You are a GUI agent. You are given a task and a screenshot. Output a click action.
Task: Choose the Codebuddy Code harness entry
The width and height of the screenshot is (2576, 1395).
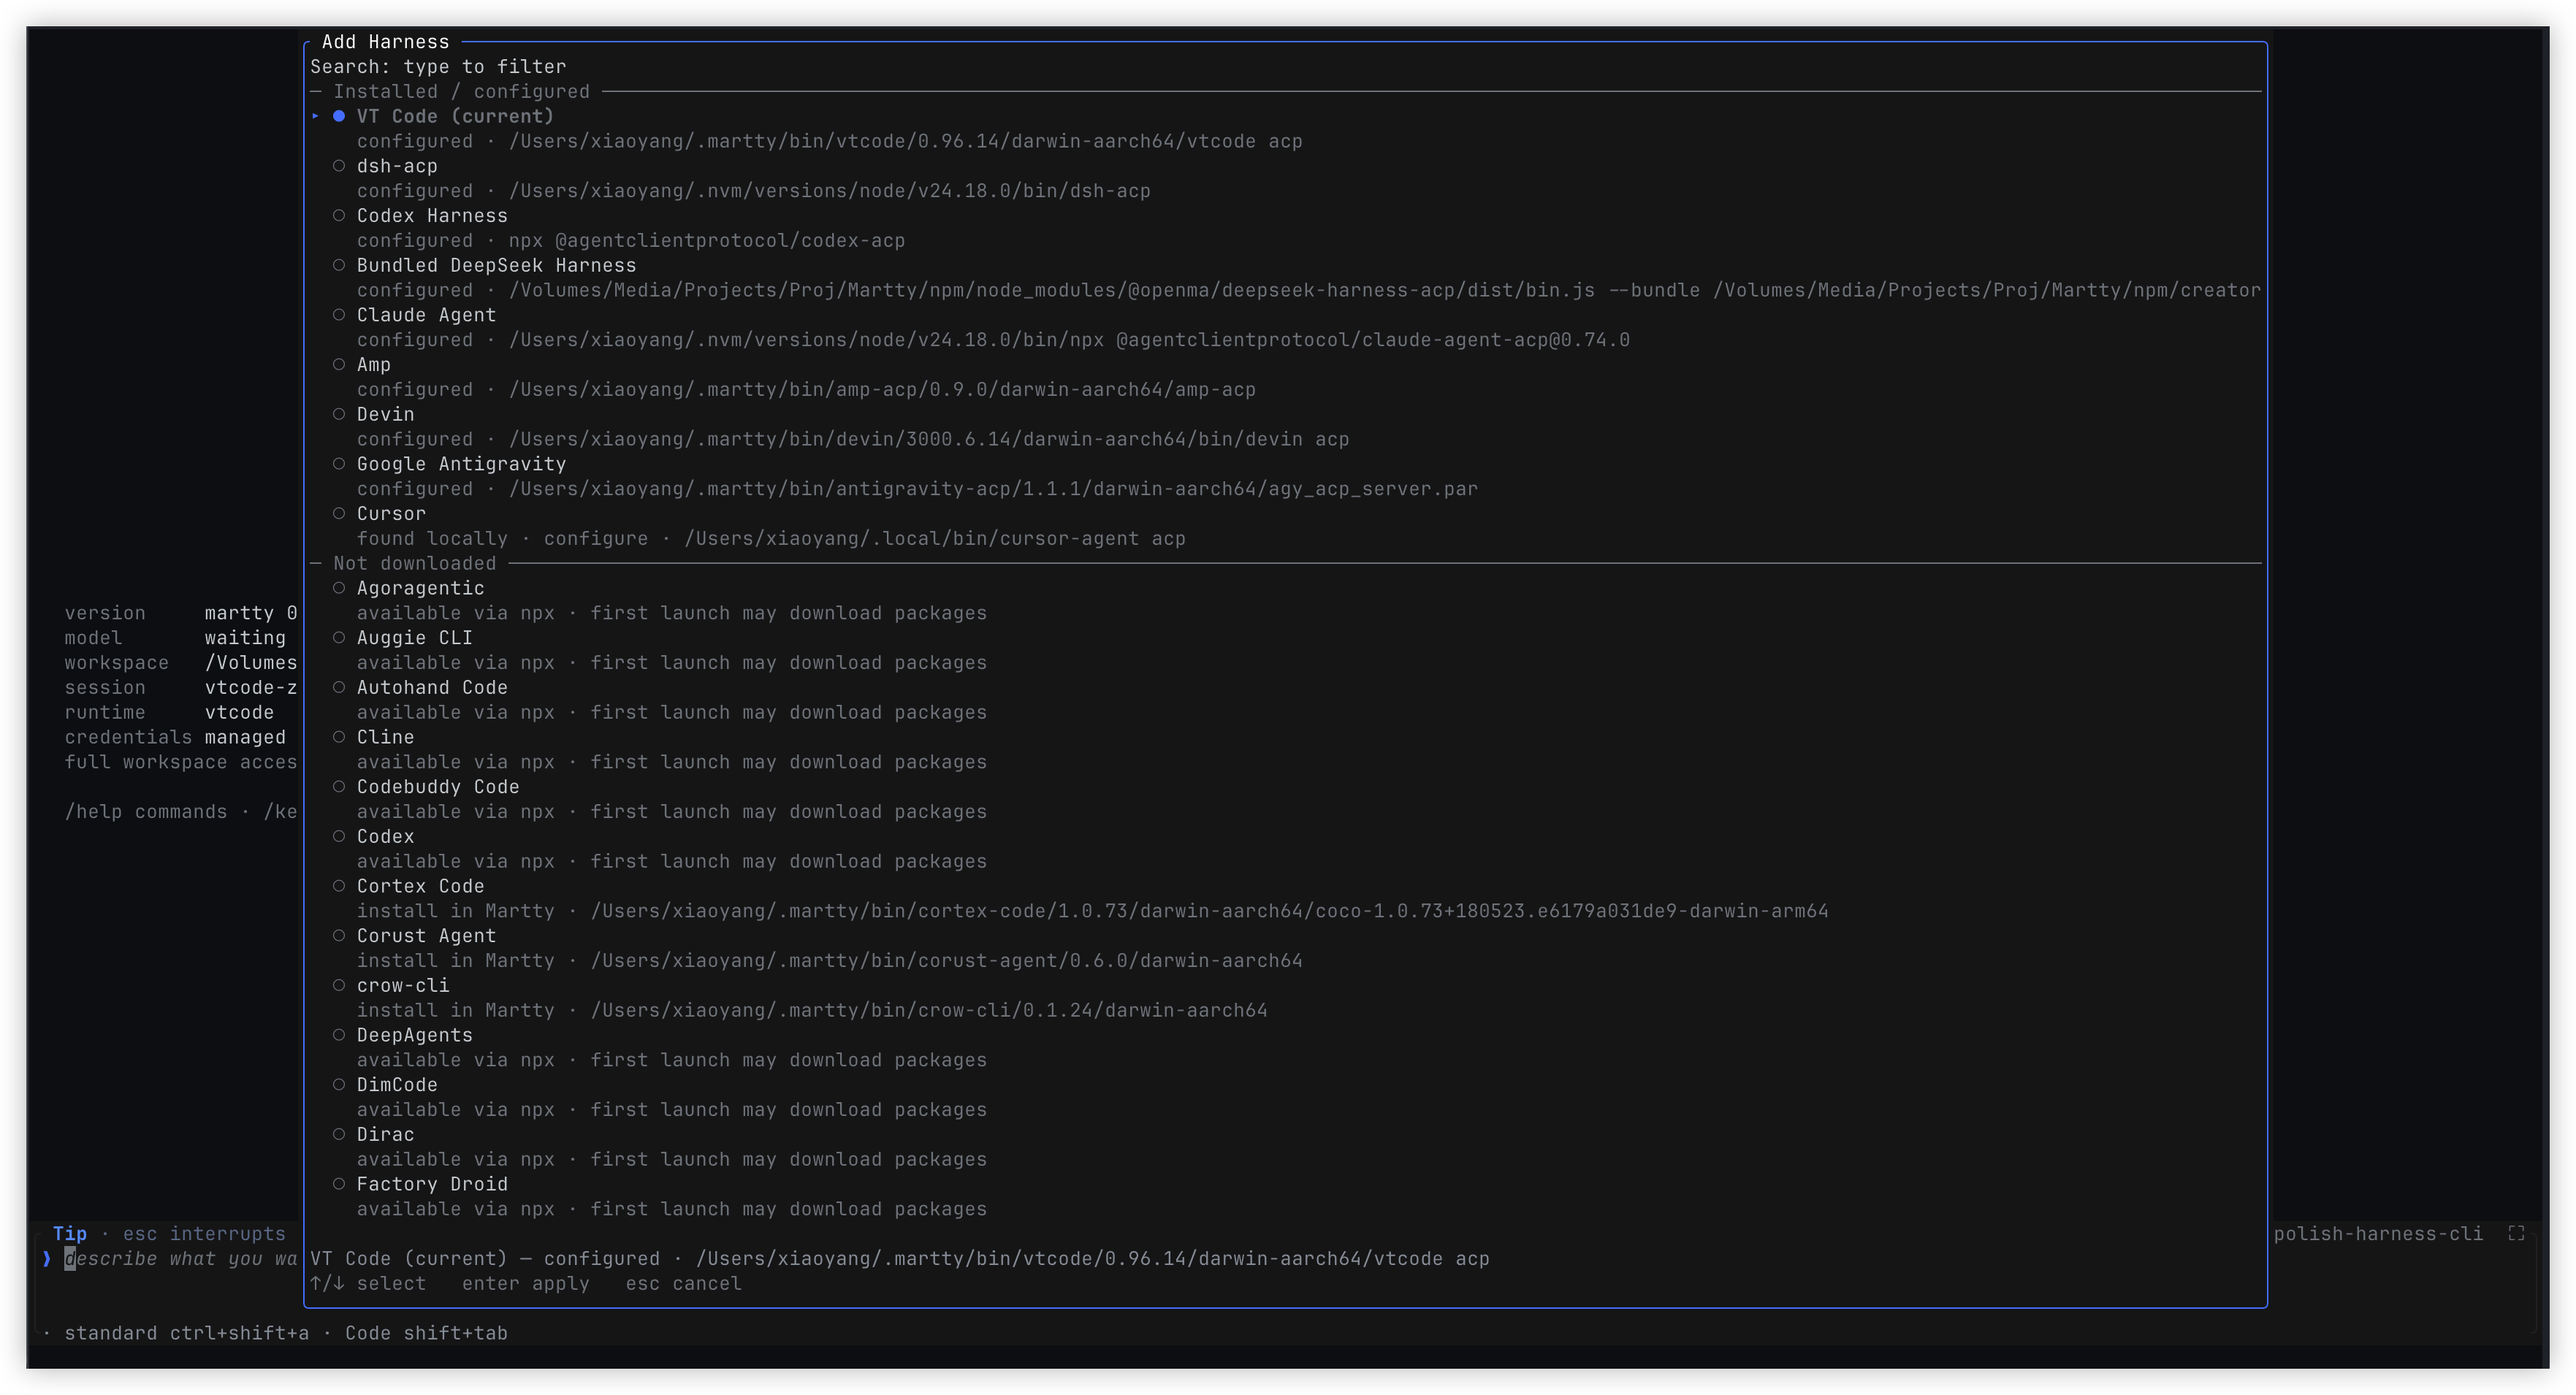pyautogui.click(x=438, y=787)
